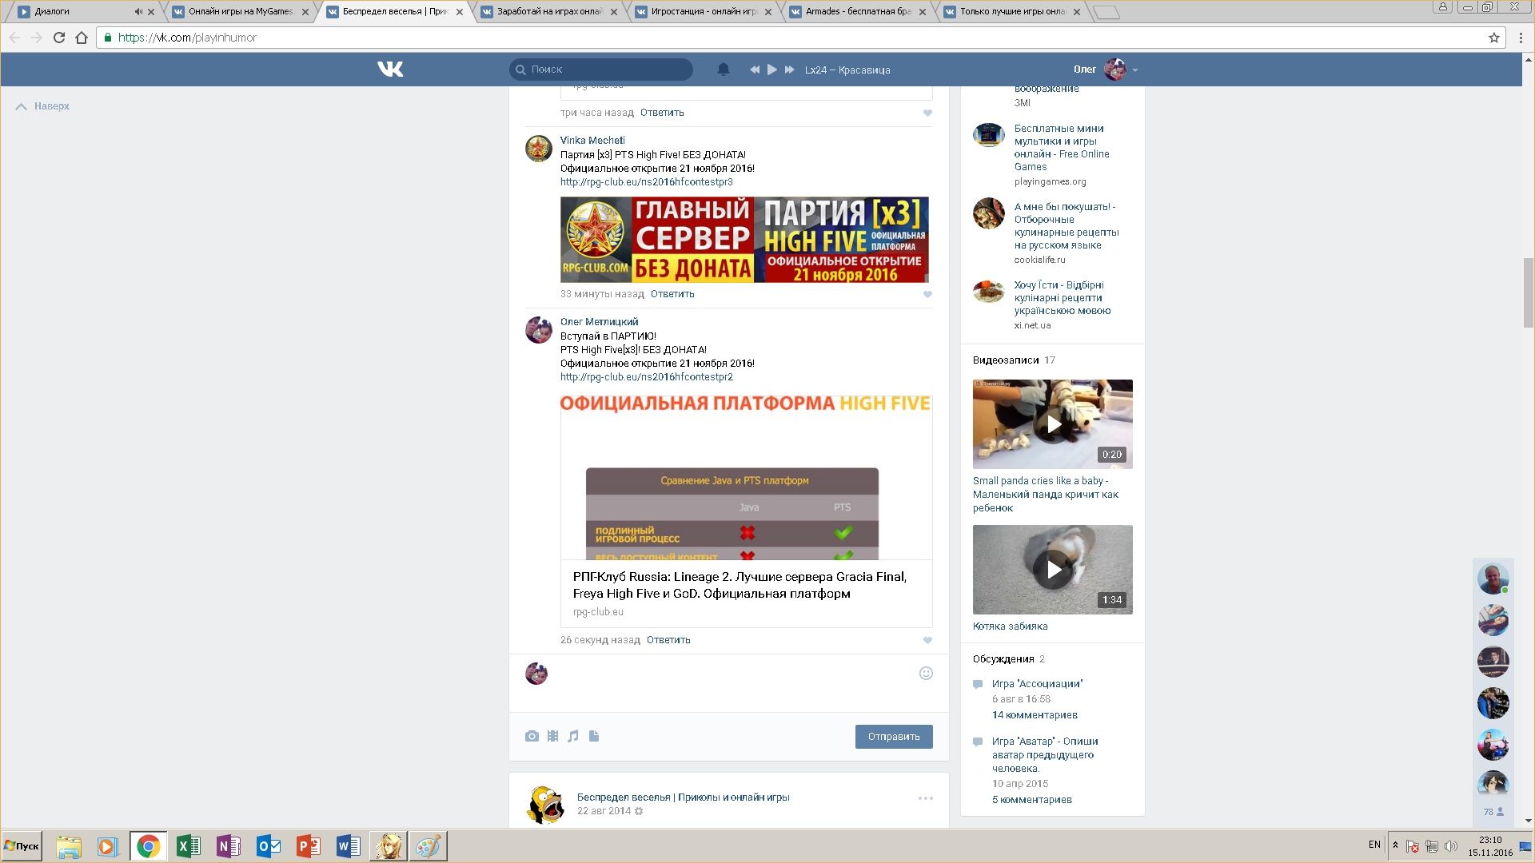Image resolution: width=1535 pixels, height=863 pixels.
Task: Open the first online friend chat avatar
Action: pyautogui.click(x=1493, y=579)
